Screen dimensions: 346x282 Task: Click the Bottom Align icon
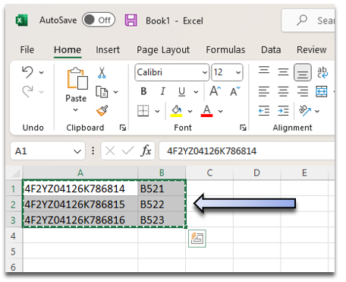303,72
